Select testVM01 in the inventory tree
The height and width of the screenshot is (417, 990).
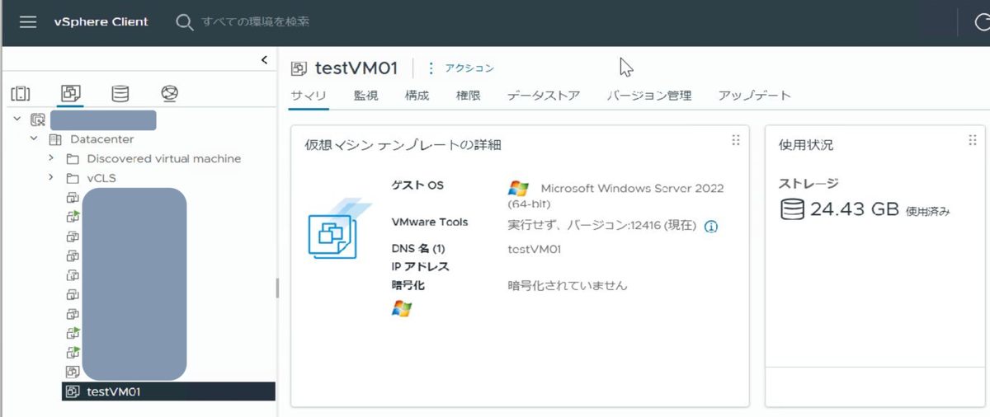click(169, 391)
